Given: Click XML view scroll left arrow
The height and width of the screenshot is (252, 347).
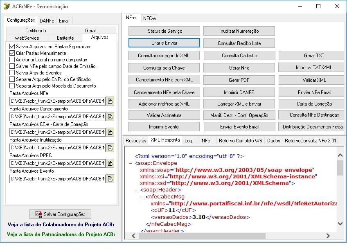Looking at the screenshot, I should (x=133, y=236).
